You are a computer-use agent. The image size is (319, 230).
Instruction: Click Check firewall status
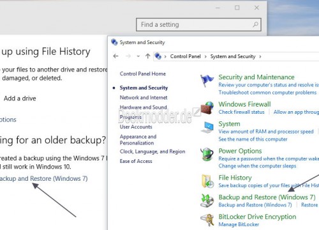(241, 112)
